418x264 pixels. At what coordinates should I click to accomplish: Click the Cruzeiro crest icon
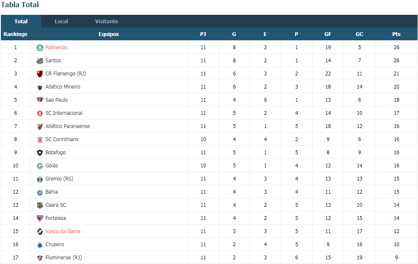pyautogui.click(x=40, y=245)
